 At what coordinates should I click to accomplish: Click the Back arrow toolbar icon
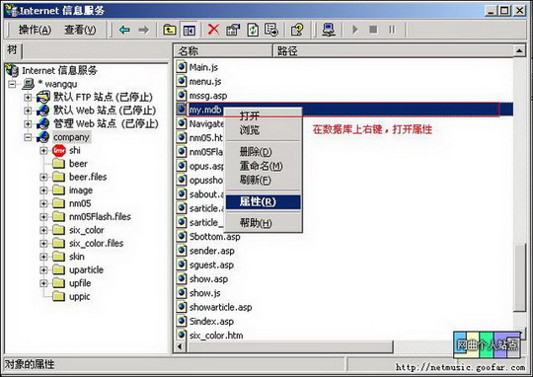click(x=124, y=30)
